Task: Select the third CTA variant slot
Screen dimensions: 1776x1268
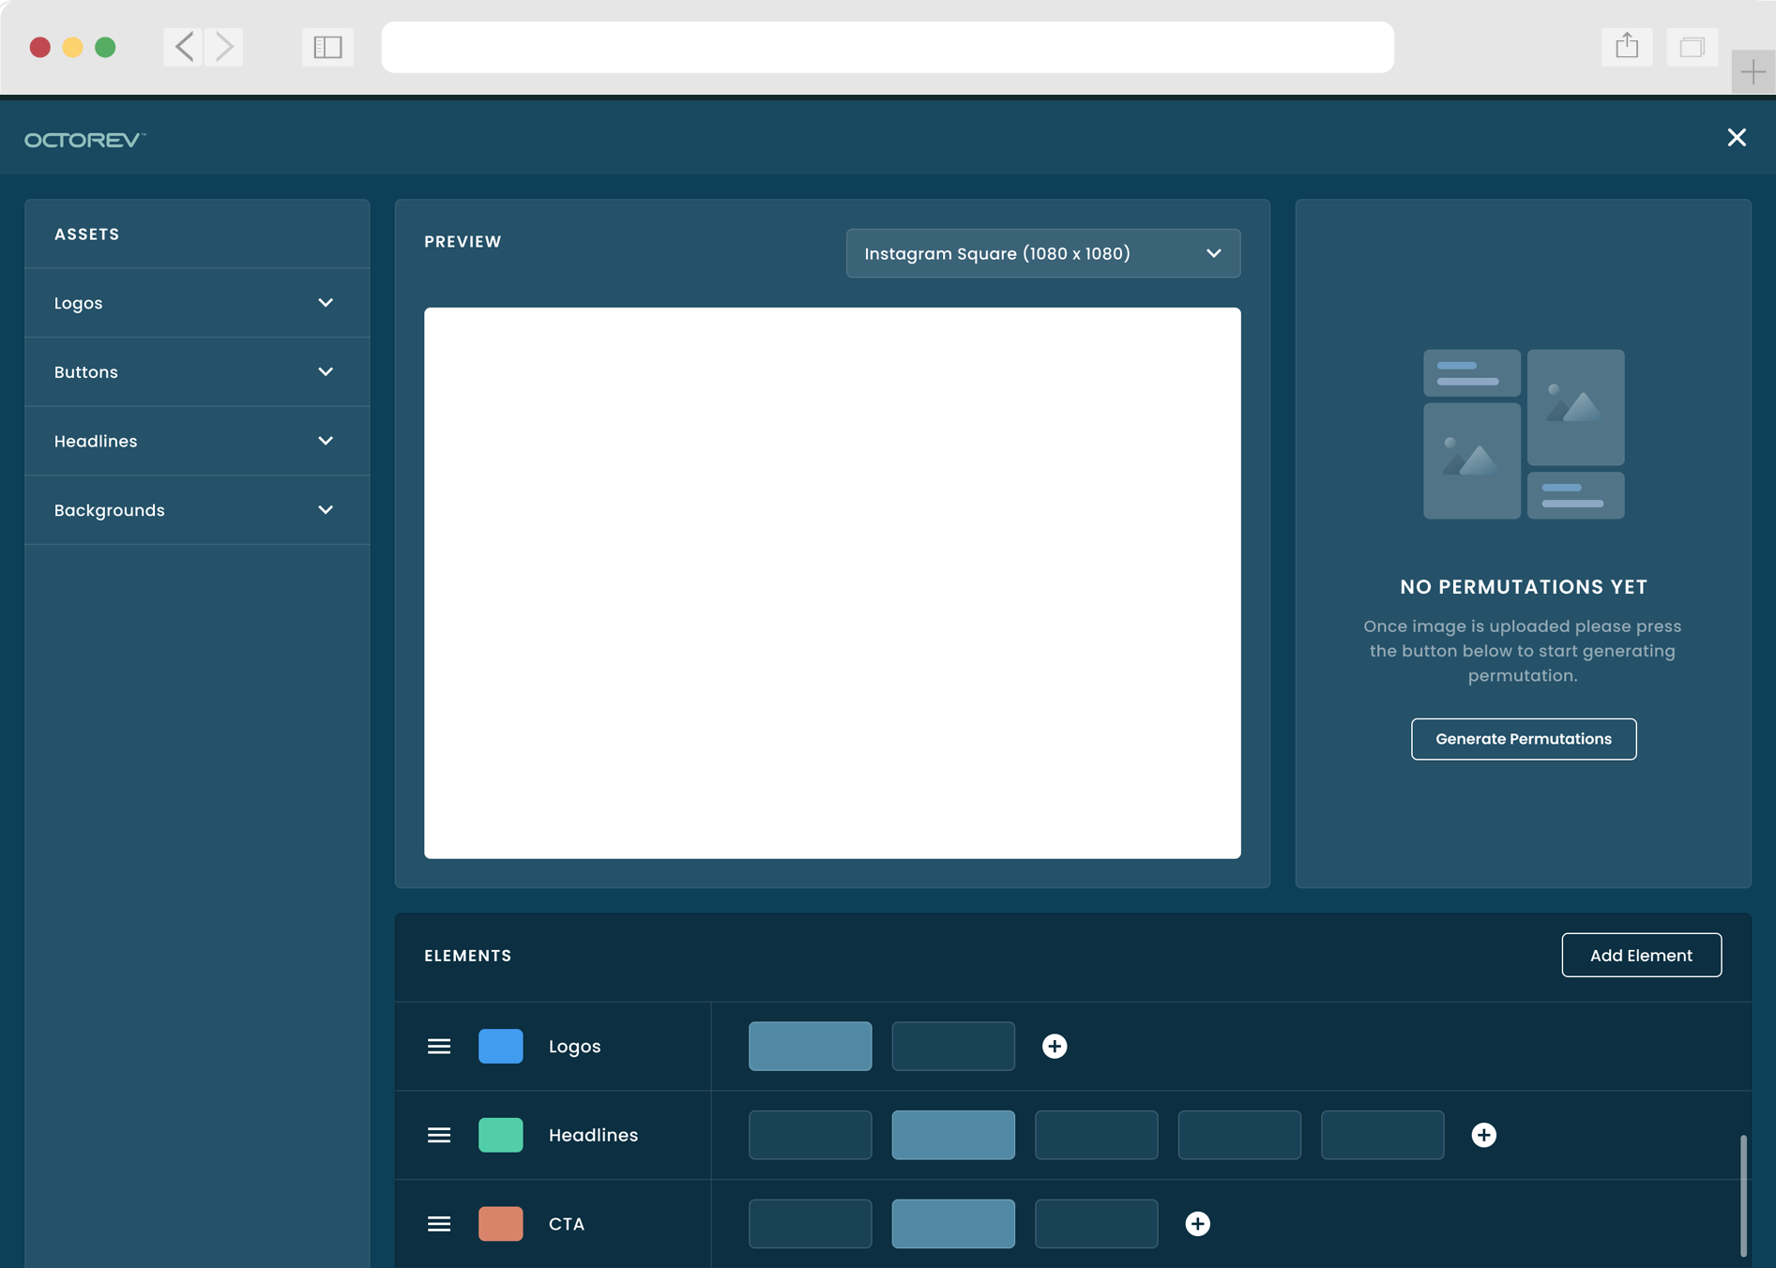Action: (1096, 1224)
